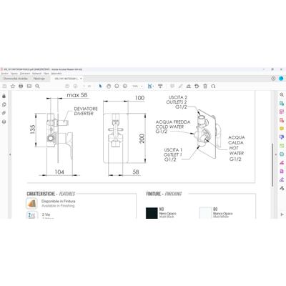The height and width of the screenshot is (286, 286).
Task: Open the search tool in right panel
Action: pyautogui.click(x=282, y=94)
